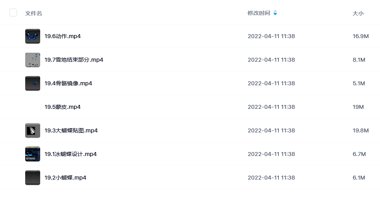Open the 19.7雪地结束部分.mp4 thumbnail

pyautogui.click(x=33, y=60)
